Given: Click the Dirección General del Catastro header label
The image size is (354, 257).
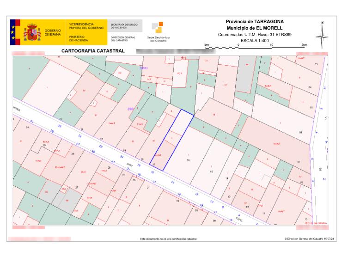Looking at the screenshot, I should 123,38.
